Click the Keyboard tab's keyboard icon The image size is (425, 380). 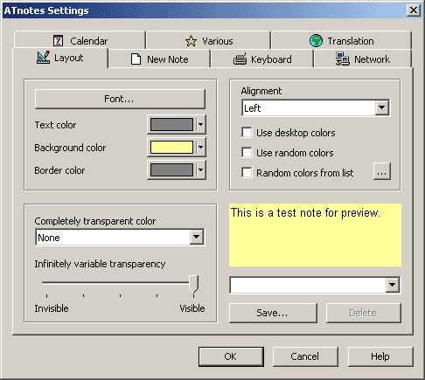point(240,59)
